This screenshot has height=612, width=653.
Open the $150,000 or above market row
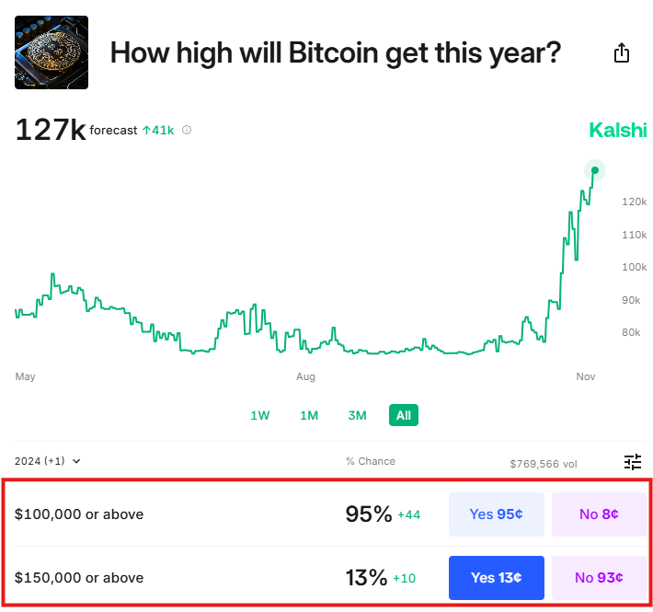79,578
